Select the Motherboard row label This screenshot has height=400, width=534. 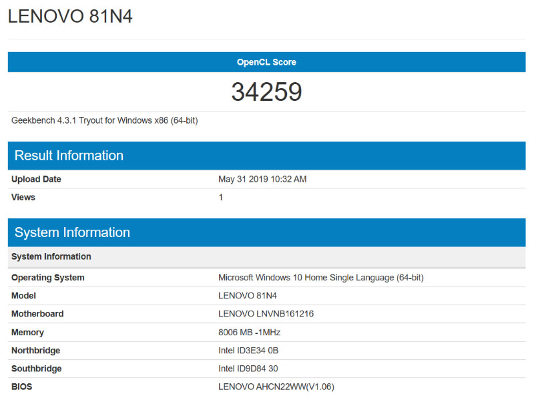[x=35, y=314]
